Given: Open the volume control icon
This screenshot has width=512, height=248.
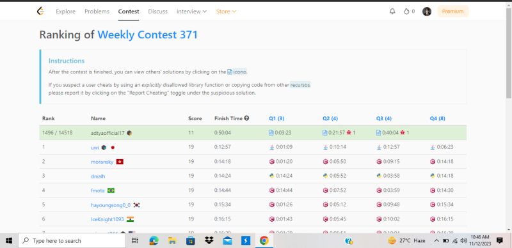Looking at the screenshot, I should [x=463, y=240].
